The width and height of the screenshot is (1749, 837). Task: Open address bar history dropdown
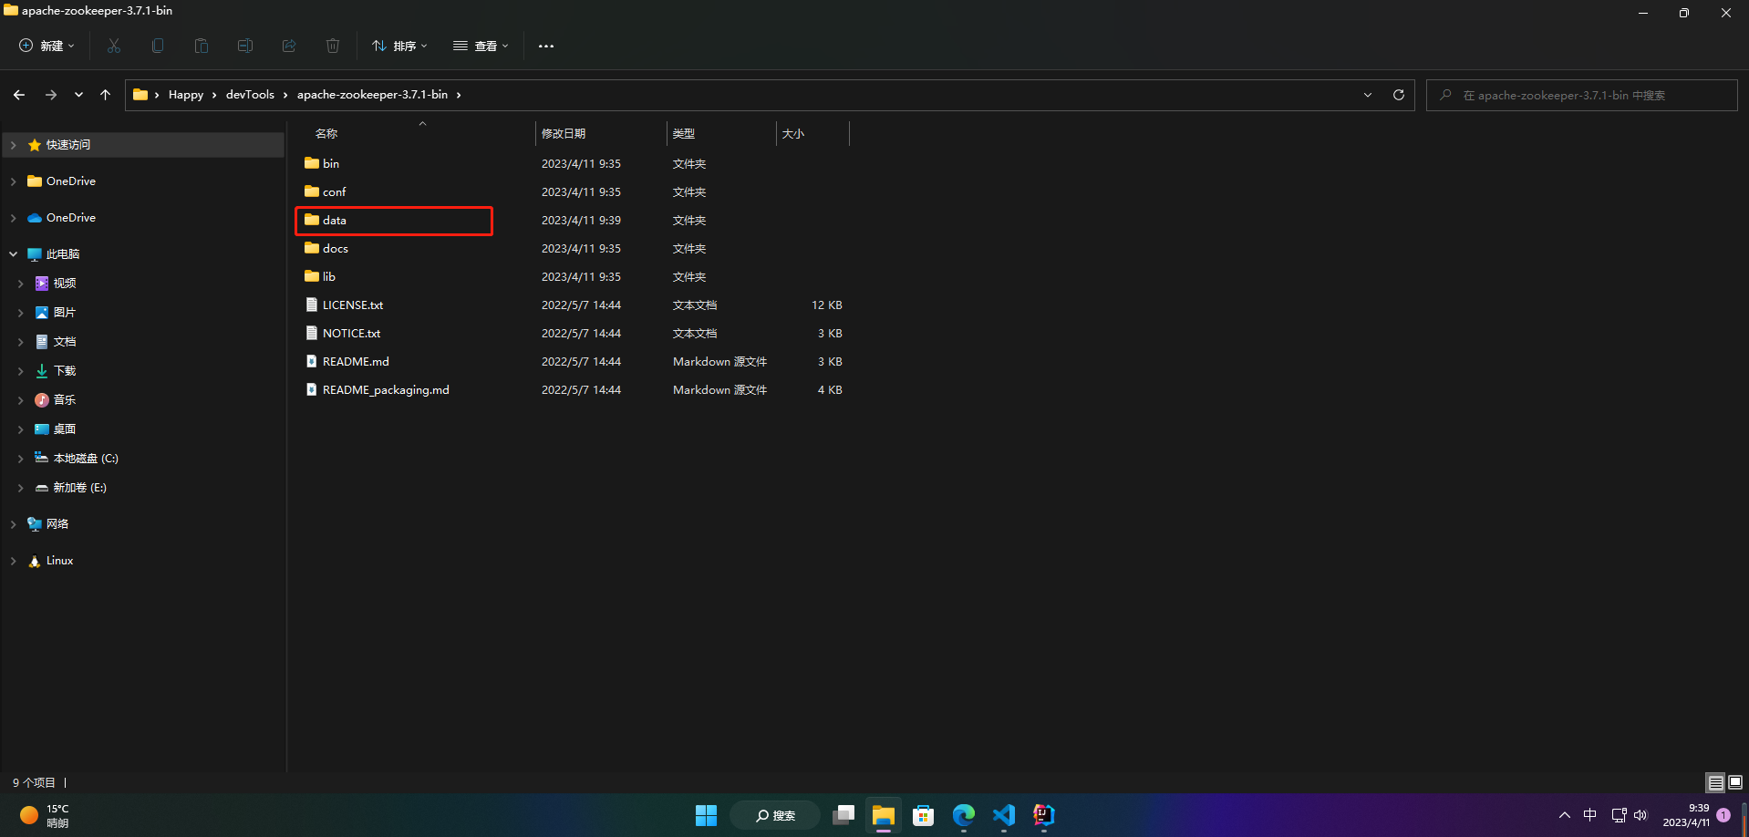1368,95
